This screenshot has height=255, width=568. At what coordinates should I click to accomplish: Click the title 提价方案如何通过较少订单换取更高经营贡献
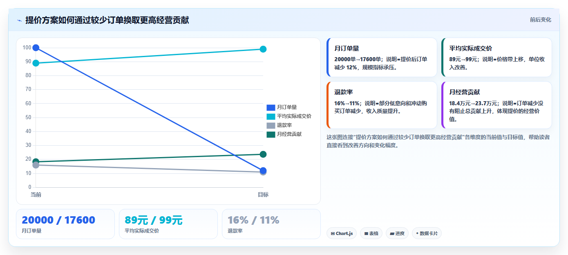tap(107, 20)
